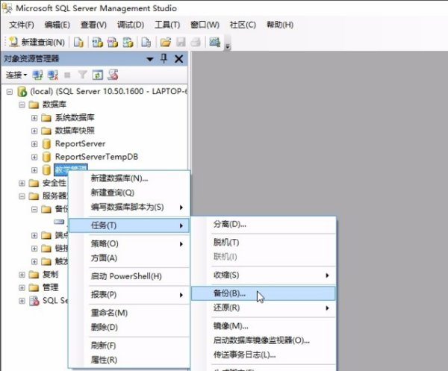Choose 重命名(M) from context menu
448x371 pixels.
tap(129, 313)
